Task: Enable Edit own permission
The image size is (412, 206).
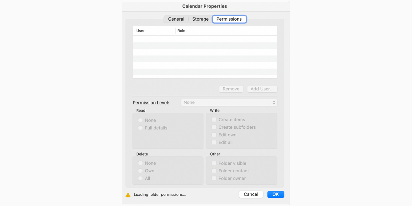Action: point(214,135)
